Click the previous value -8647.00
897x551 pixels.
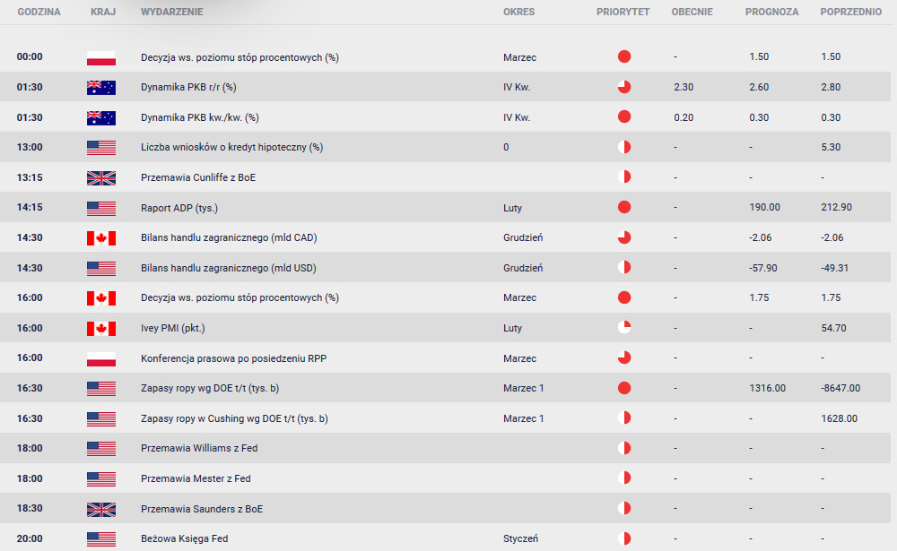(840, 388)
